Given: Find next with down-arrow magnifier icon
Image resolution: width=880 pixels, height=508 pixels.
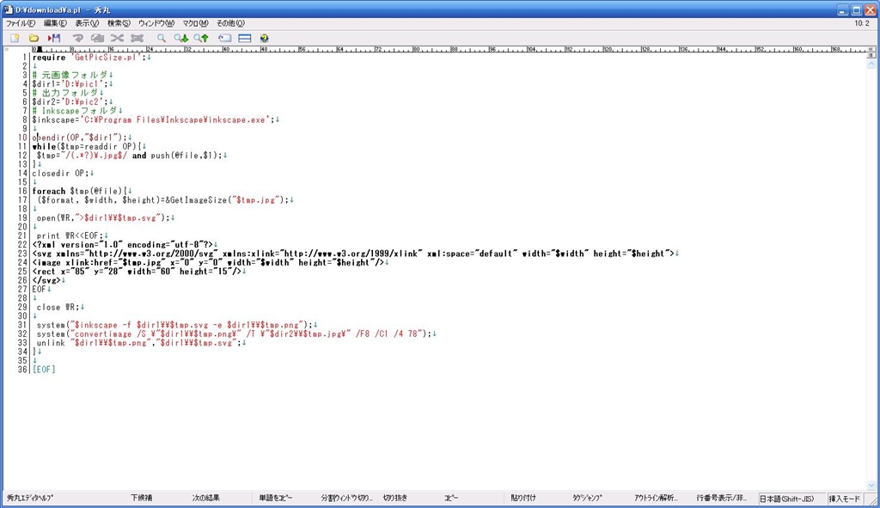Looking at the screenshot, I should pos(180,38).
